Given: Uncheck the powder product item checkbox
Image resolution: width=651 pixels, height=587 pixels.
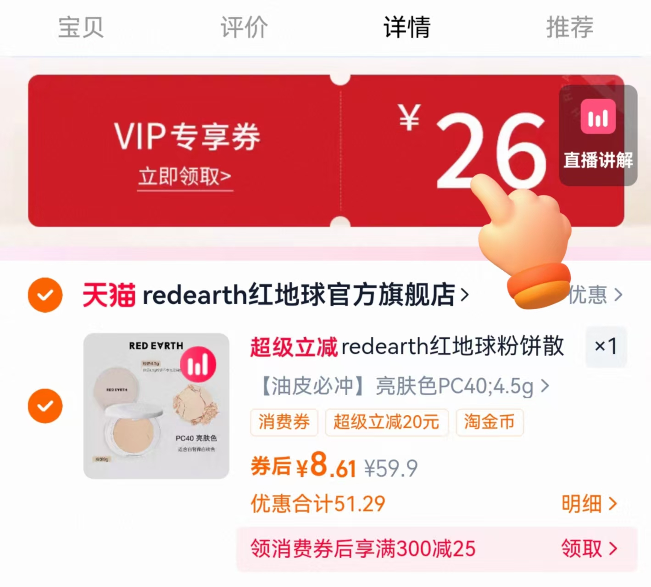Looking at the screenshot, I should (45, 406).
